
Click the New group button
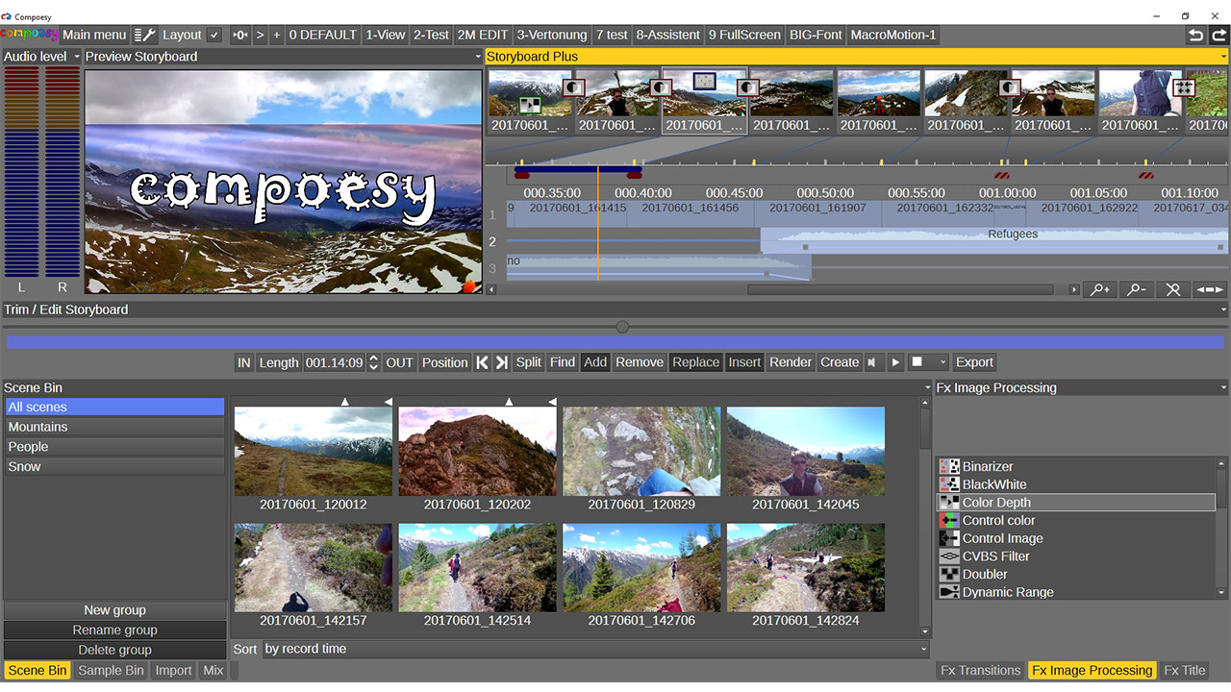tap(114, 610)
